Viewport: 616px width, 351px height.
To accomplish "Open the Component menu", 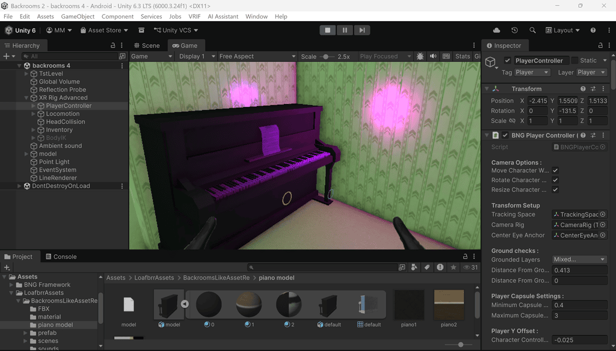I will (117, 16).
